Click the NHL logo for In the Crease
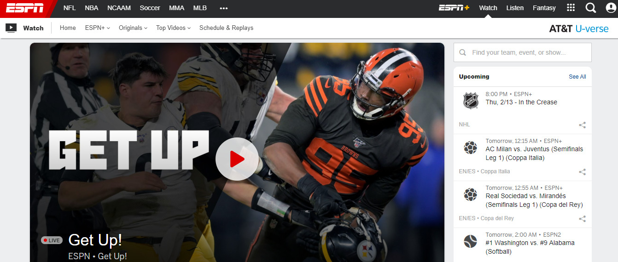Screen dimensions: 618x262 coord(471,100)
